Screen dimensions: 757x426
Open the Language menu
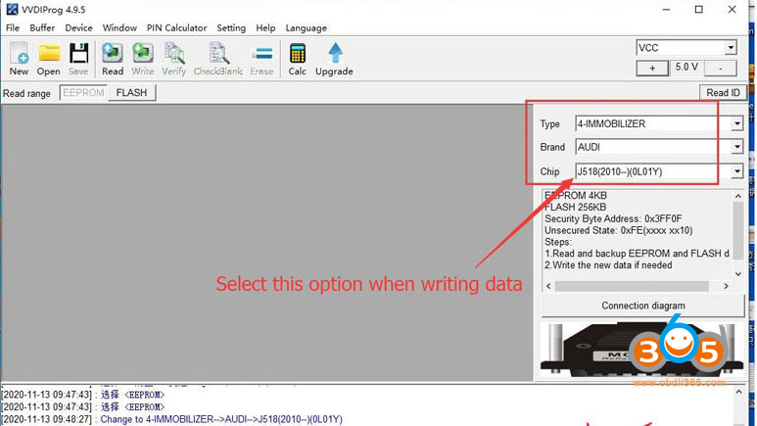point(307,28)
